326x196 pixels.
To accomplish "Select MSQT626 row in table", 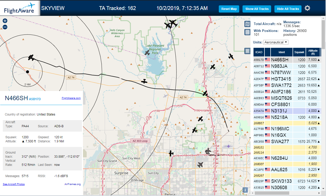I will tap(287, 98).
